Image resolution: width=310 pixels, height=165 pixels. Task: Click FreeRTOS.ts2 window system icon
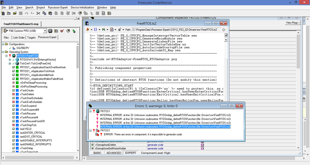click(x=87, y=23)
